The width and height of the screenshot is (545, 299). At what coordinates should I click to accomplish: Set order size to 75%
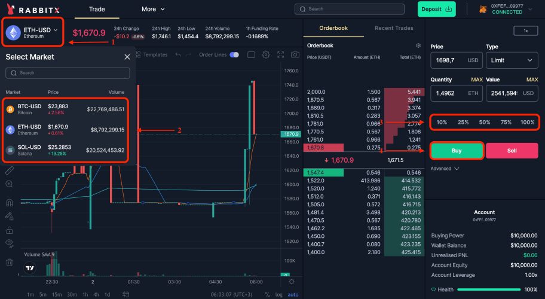tap(506, 122)
